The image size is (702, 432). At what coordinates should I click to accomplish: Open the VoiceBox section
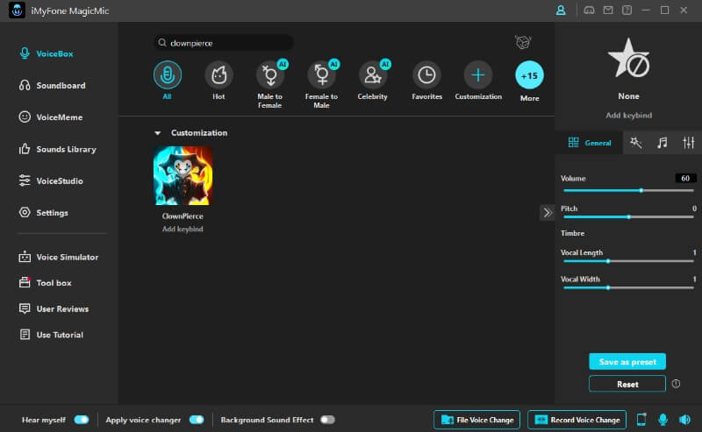tap(47, 53)
